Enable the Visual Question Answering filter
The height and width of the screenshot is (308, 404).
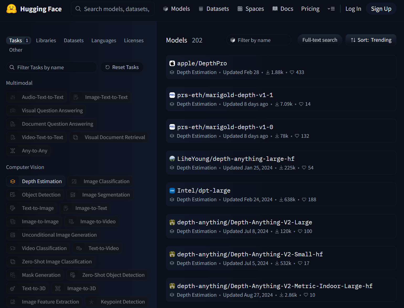46,110
